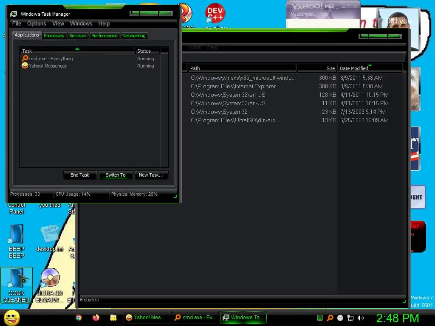Open the network tray icon

[x=350, y=318]
